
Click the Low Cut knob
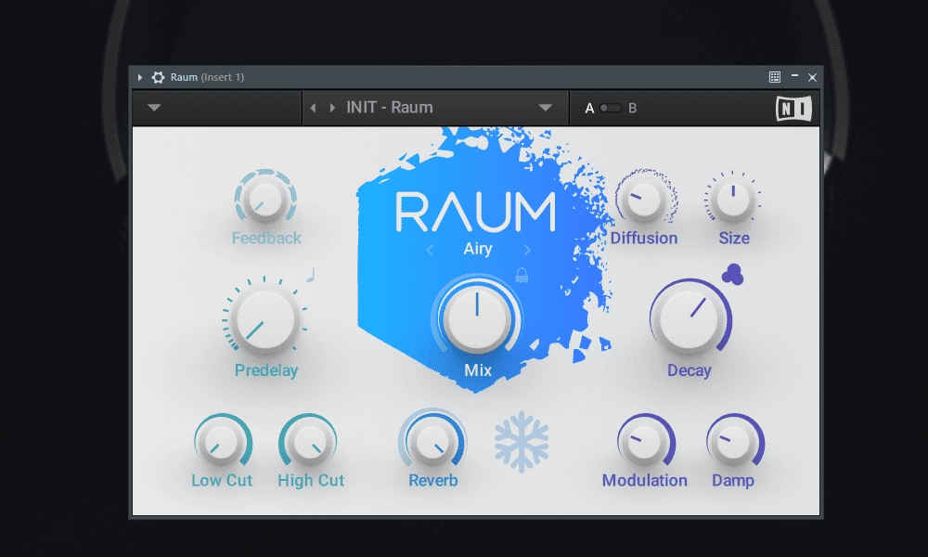pos(222,444)
